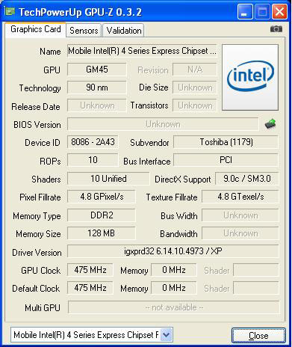The height and width of the screenshot is (347, 292).
Task: Switch to the Sensors tab
Action: (x=84, y=31)
